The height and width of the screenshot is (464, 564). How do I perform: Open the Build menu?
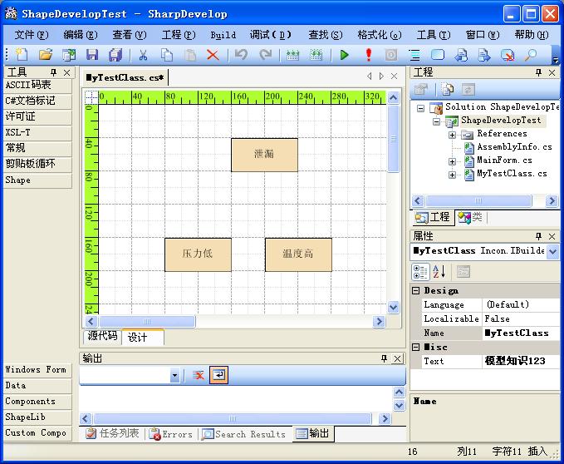point(223,35)
